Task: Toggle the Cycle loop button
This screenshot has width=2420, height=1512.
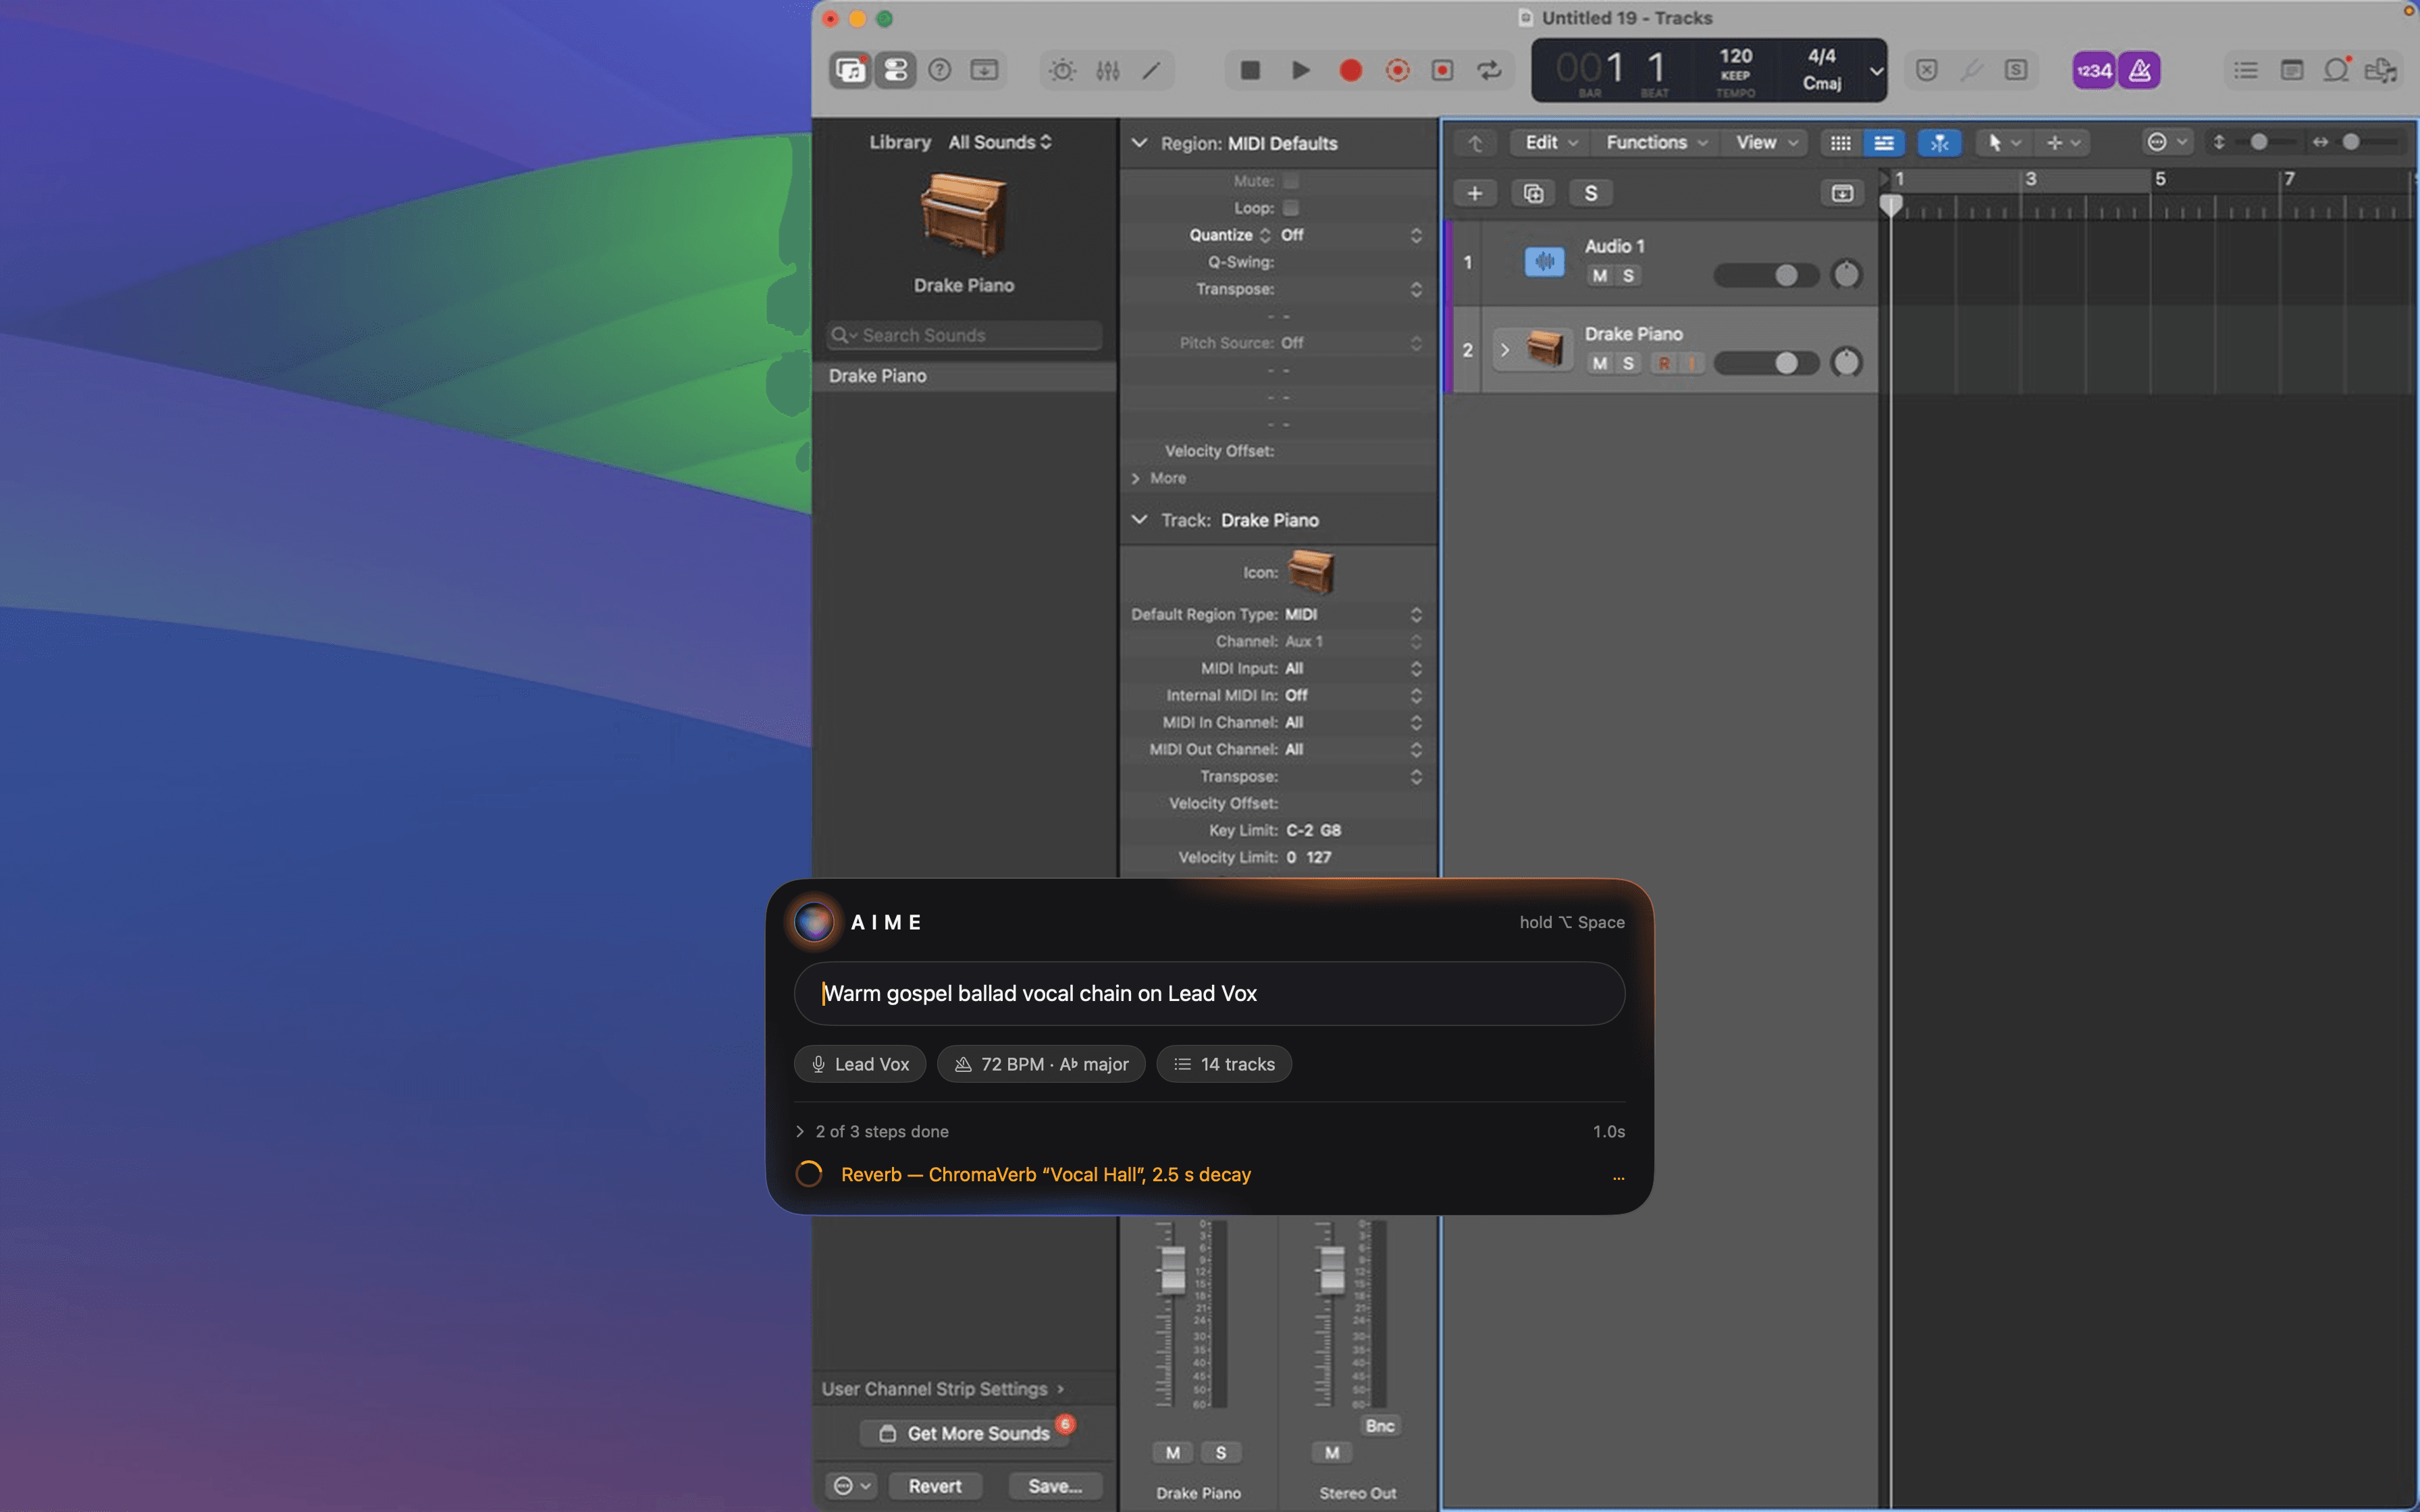Action: [1489, 70]
